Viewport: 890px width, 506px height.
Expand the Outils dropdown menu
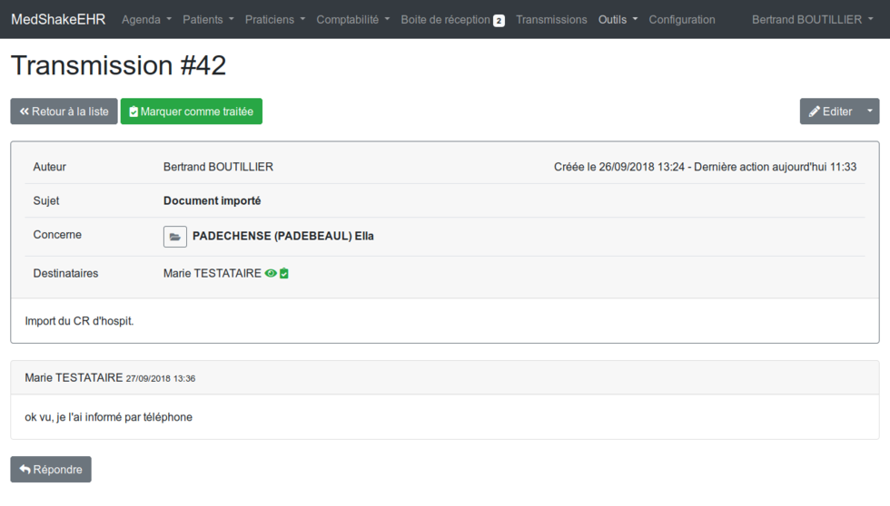tap(618, 20)
